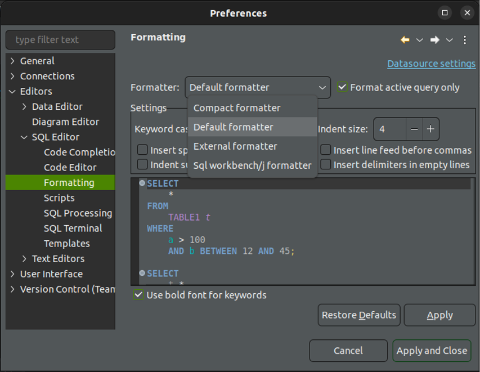Open the Datasource settings link
This screenshot has width=480, height=372.
click(x=431, y=64)
